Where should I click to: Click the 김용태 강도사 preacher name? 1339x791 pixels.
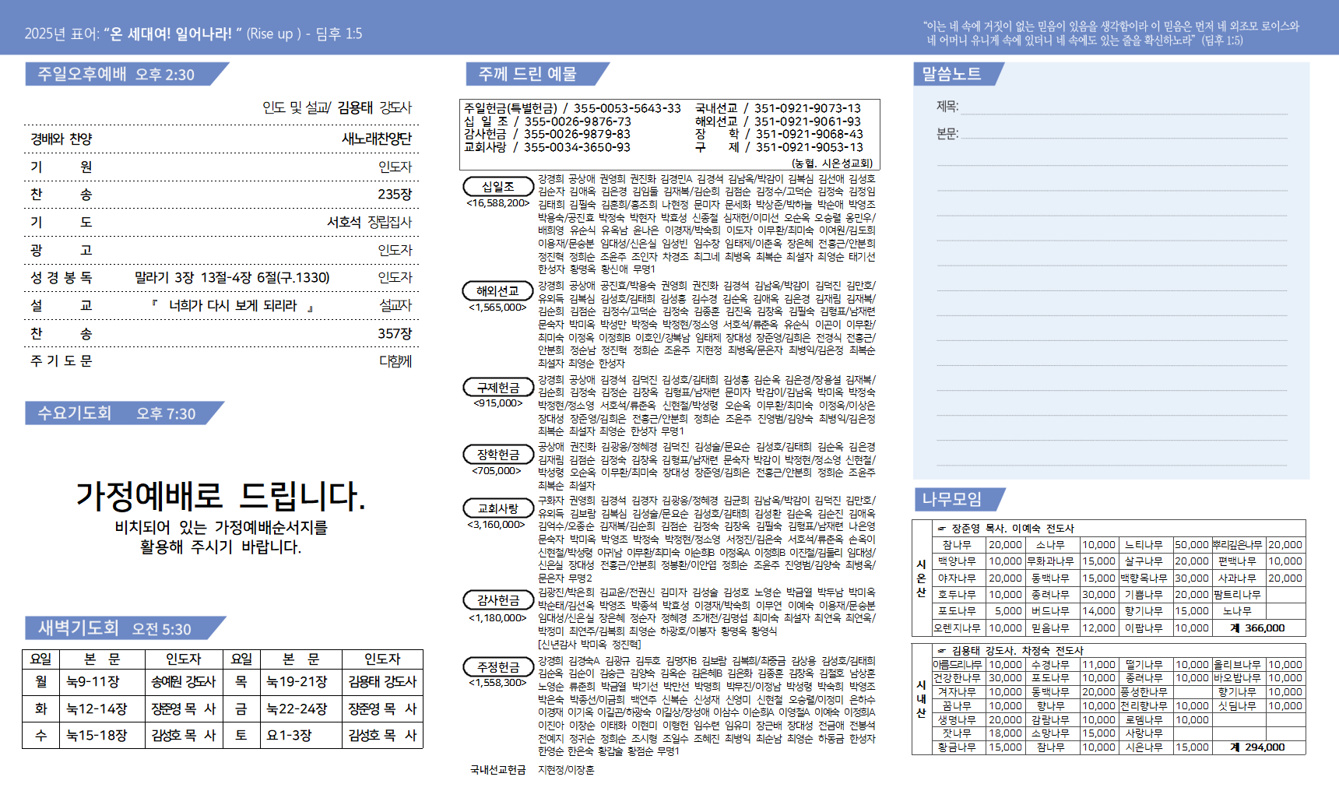click(x=374, y=107)
